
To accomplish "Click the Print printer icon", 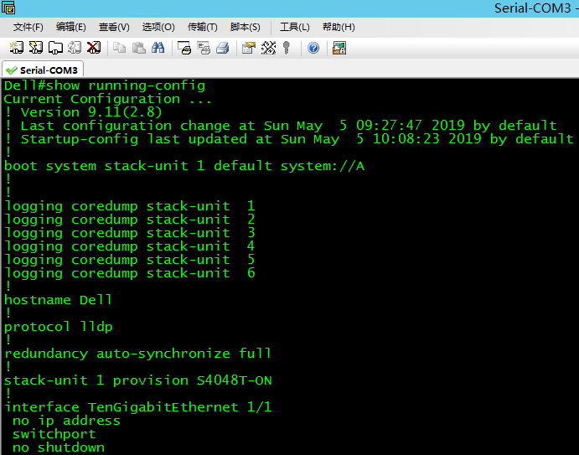I will pos(223,48).
